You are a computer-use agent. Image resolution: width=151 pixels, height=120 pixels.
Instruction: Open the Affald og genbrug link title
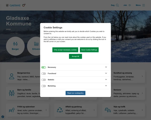pyautogui.click(x=73, y=106)
